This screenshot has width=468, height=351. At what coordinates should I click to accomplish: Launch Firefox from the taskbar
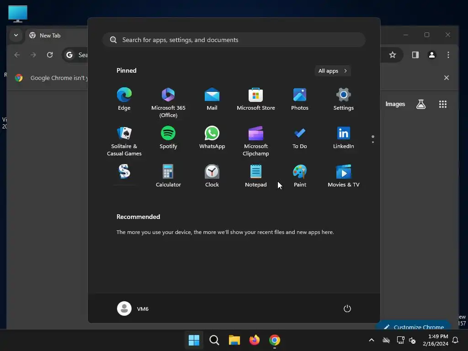click(x=254, y=340)
